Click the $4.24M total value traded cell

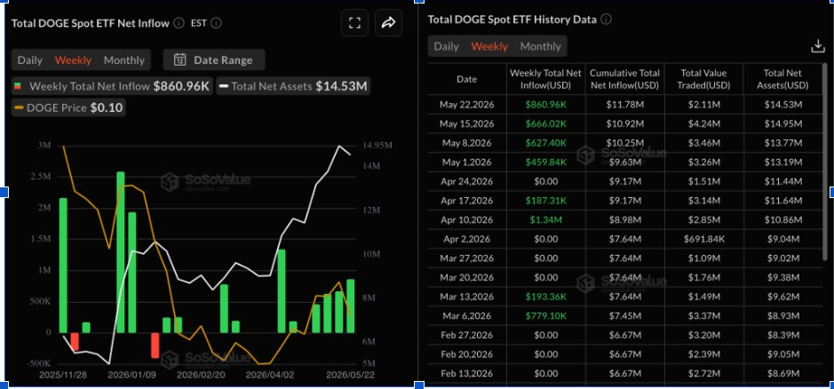[703, 124]
